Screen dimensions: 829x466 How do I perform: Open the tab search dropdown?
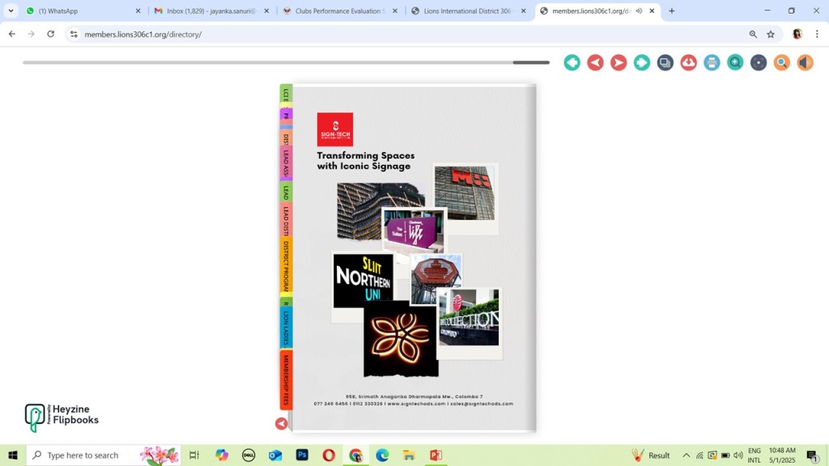(11, 11)
